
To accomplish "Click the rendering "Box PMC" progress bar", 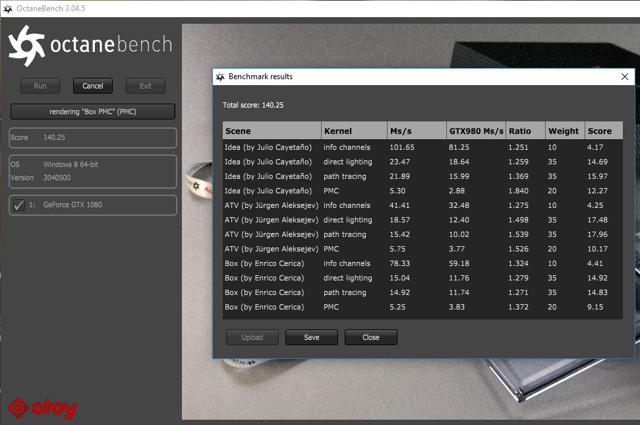I will (x=93, y=112).
